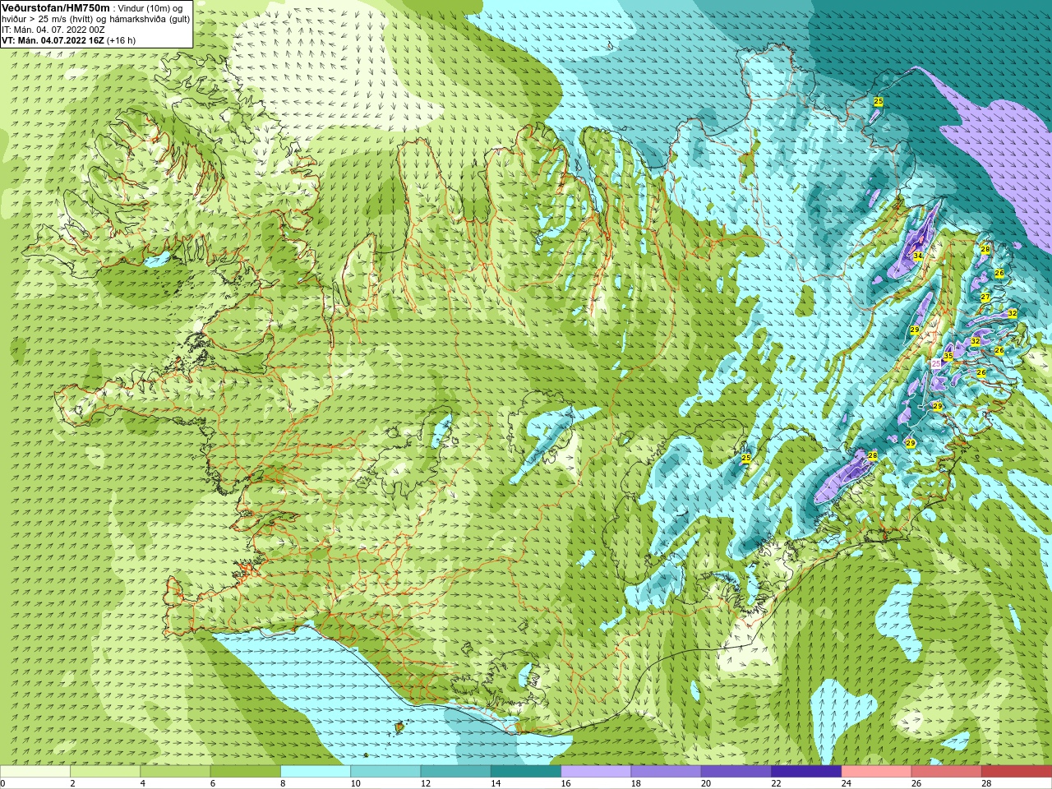Click the legend scale tick label 12
The width and height of the screenshot is (1052, 789).
[x=425, y=783]
